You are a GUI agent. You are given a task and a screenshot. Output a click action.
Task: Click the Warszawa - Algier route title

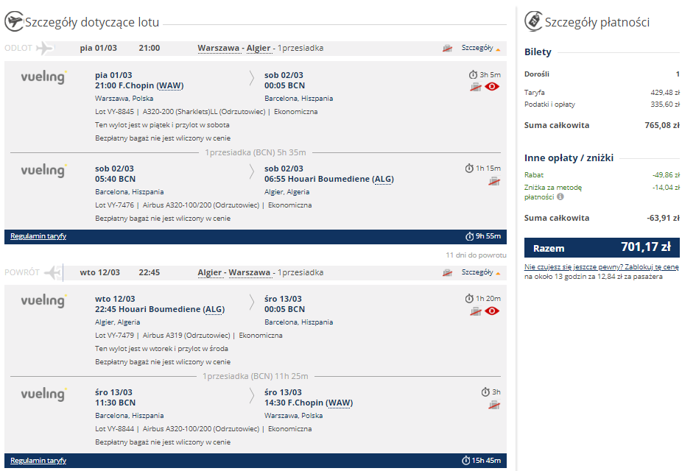tap(234, 48)
